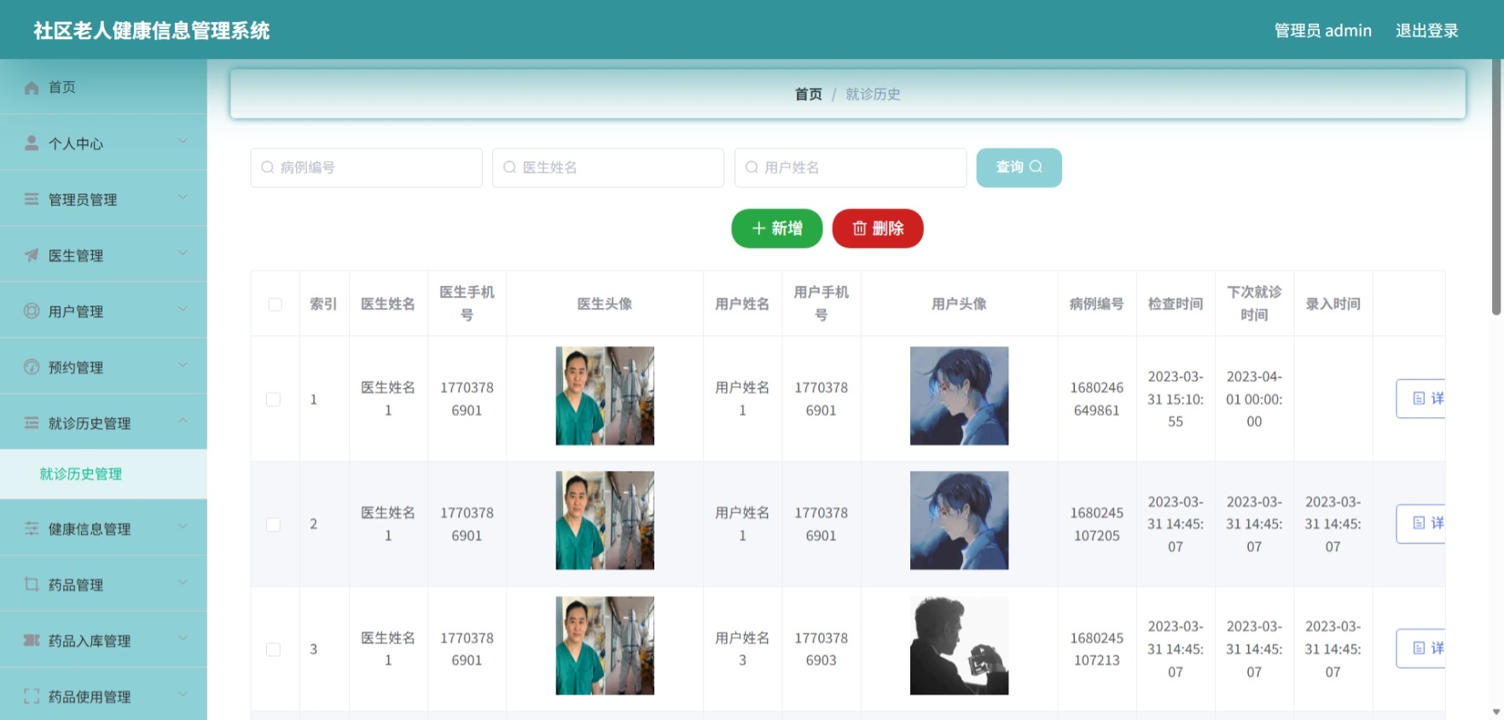
Task: Click the 社区老人健康信息管理系统 title
Action: tap(152, 31)
